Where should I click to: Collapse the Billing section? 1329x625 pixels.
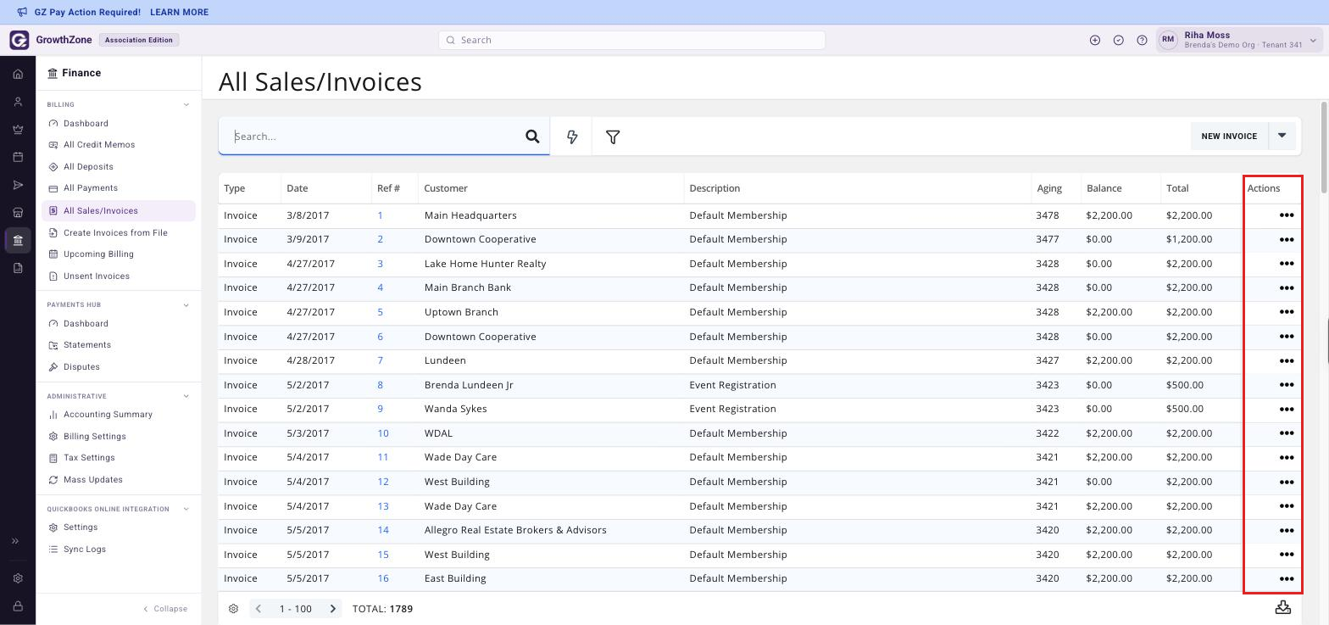point(186,105)
